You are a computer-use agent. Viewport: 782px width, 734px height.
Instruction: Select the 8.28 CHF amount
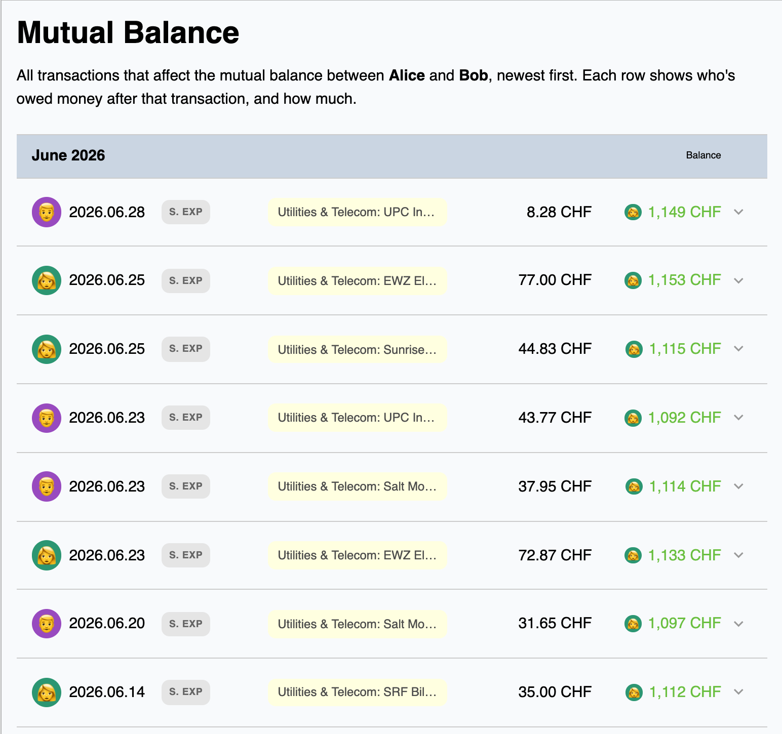559,212
